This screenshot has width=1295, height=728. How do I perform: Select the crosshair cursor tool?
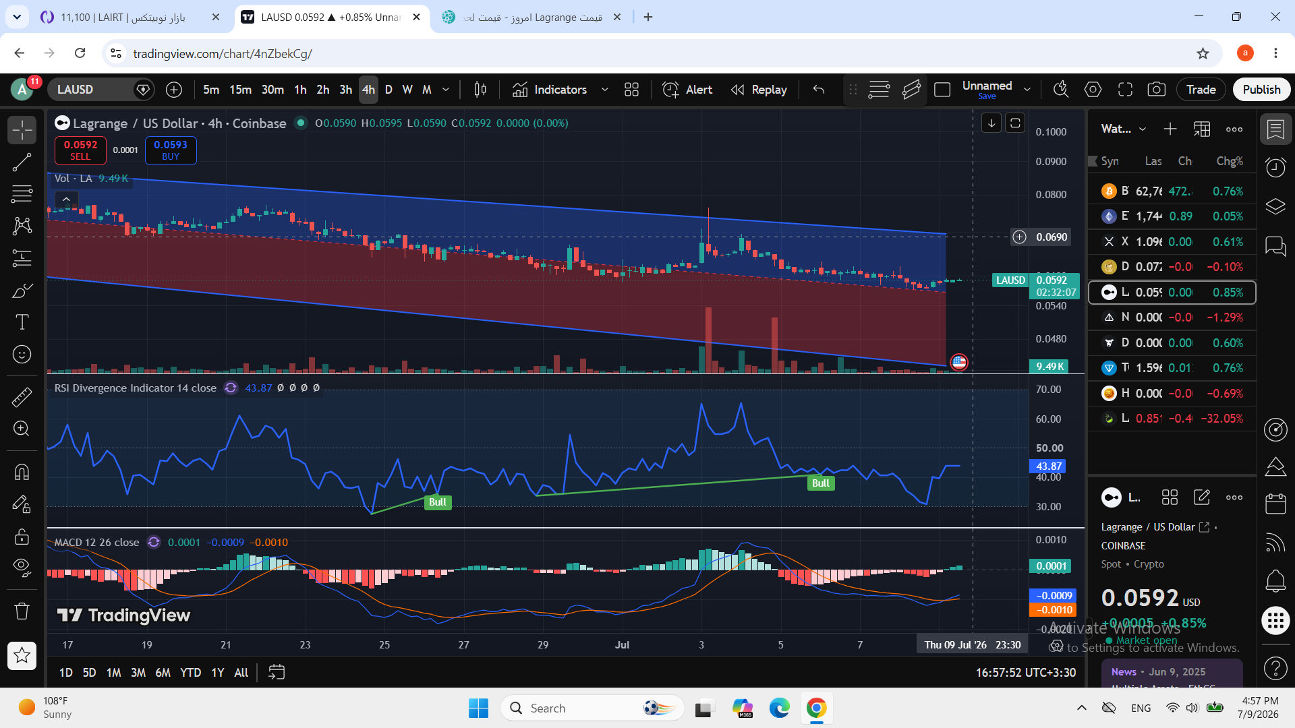pyautogui.click(x=22, y=129)
